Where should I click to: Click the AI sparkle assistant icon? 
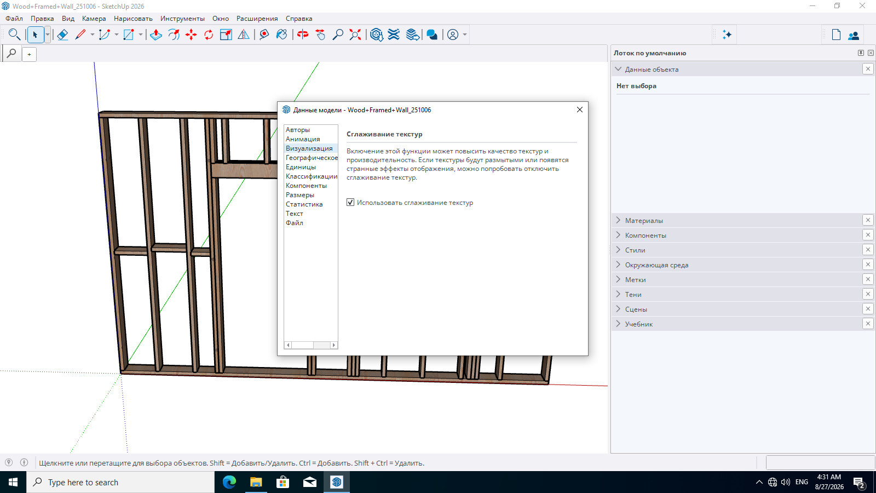click(x=727, y=35)
